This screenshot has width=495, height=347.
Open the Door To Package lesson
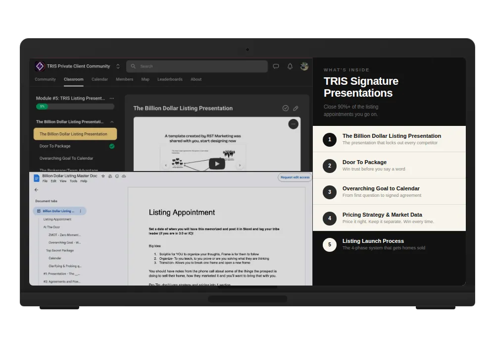point(55,146)
